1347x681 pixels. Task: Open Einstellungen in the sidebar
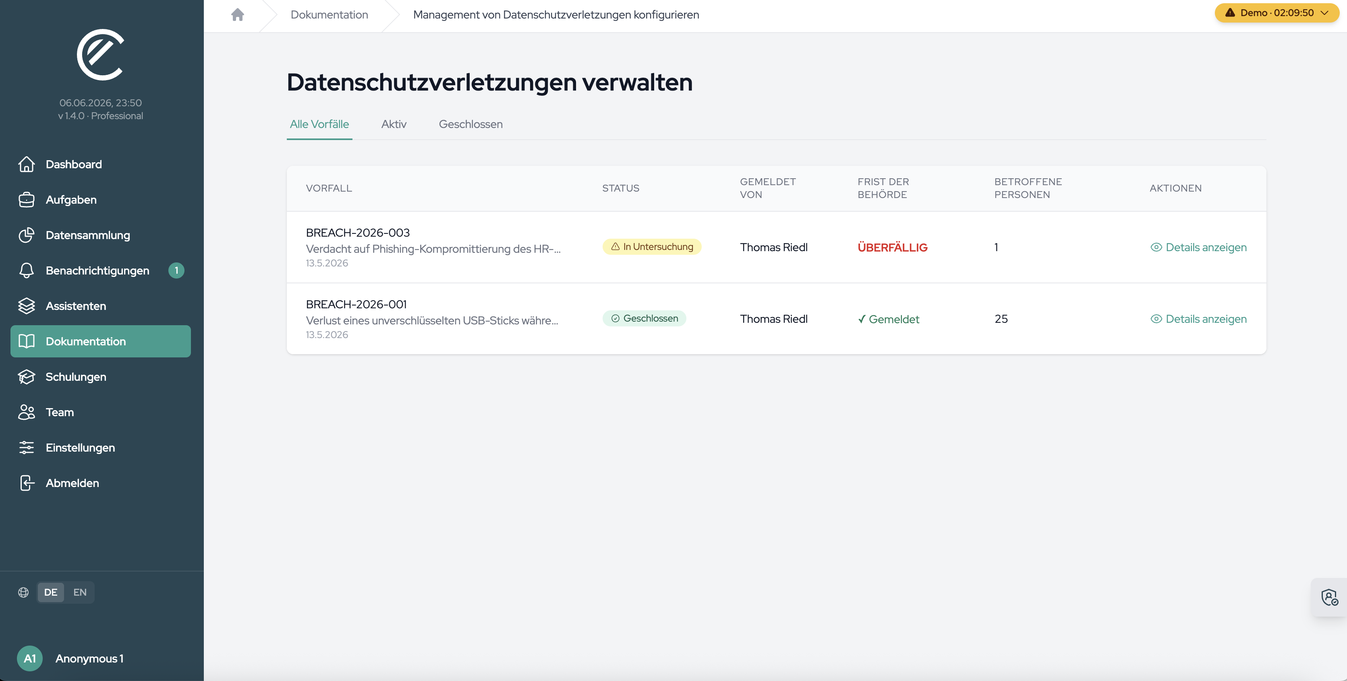pos(100,448)
